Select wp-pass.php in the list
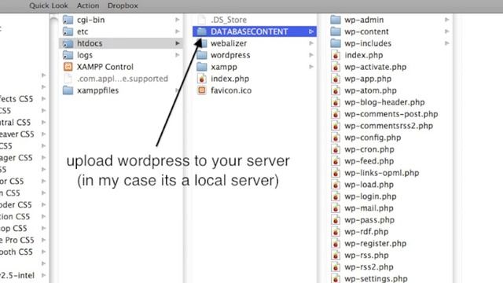503x283 pixels. click(369, 220)
